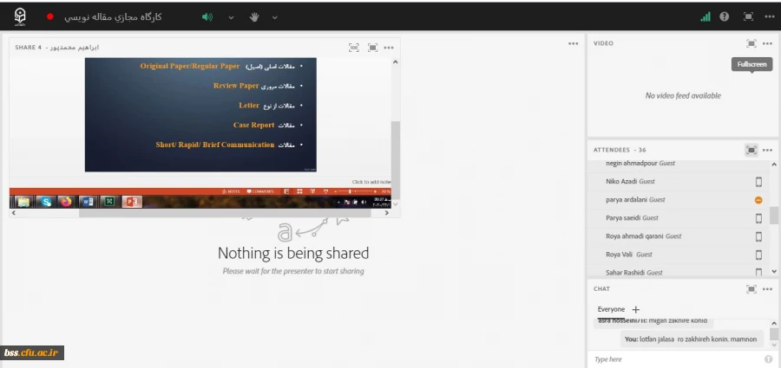Toggle fullscreen for the Share pod
Screen dimensions: 781x368
click(x=372, y=48)
